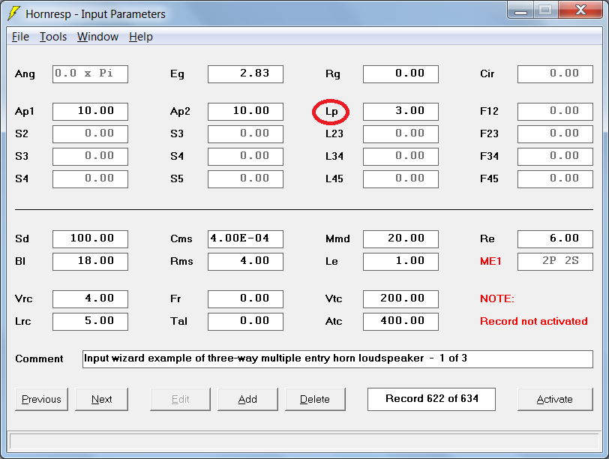The width and height of the screenshot is (609, 459).
Task: Click the F12 value field
Action: tap(556, 112)
